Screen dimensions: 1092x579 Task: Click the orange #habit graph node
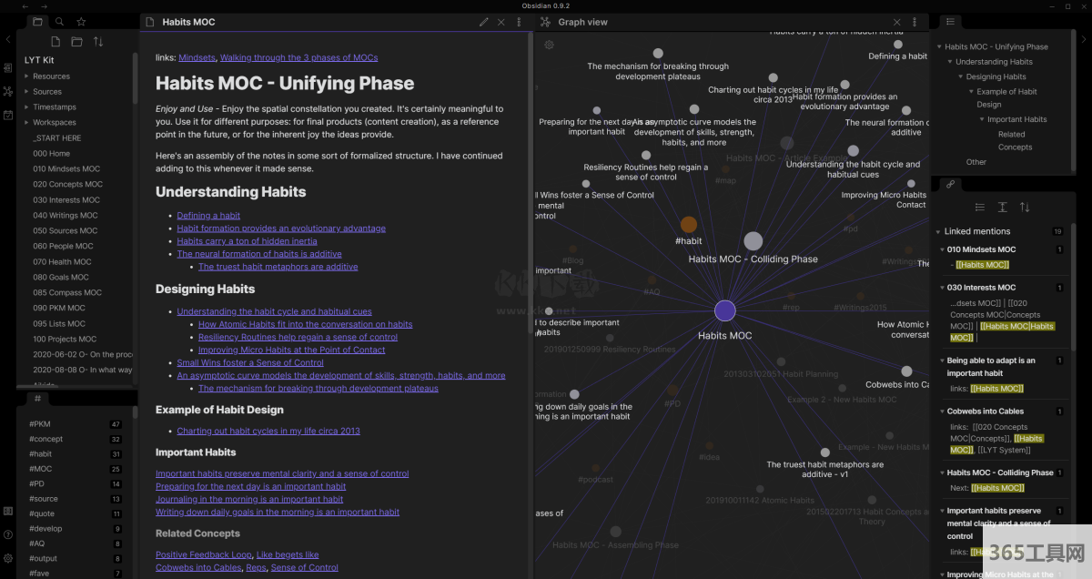click(x=689, y=225)
